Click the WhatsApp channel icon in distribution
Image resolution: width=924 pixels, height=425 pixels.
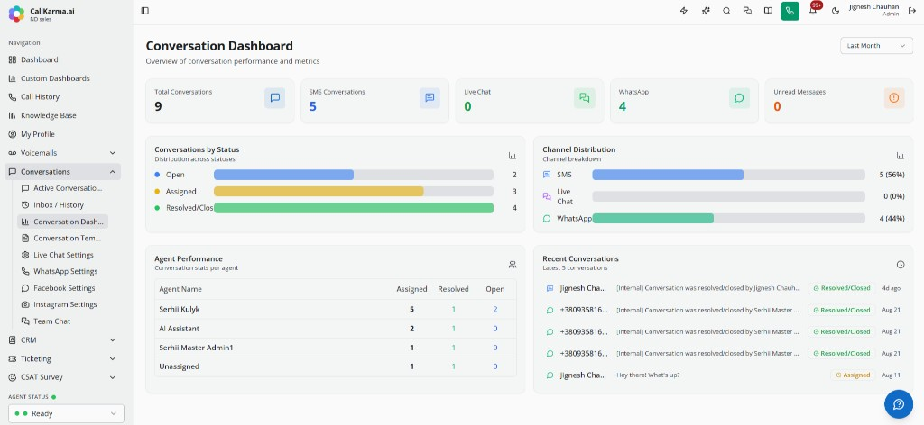click(x=547, y=219)
